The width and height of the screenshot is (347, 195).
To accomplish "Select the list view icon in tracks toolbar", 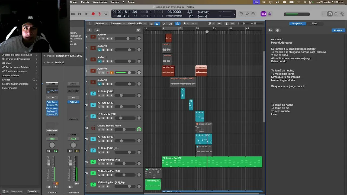I will 157,24.
